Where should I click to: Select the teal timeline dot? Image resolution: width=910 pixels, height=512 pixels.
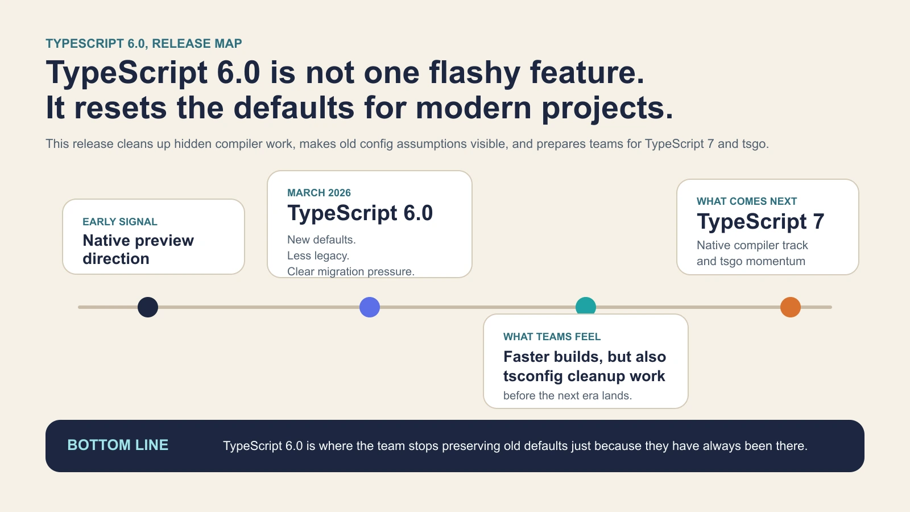(x=585, y=305)
